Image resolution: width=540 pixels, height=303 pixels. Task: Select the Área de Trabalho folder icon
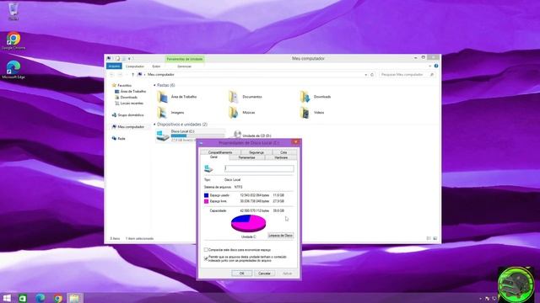[x=162, y=98]
